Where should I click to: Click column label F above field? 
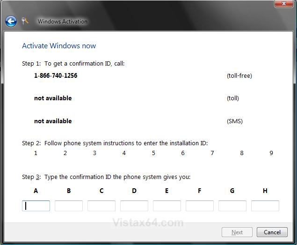click(199, 191)
